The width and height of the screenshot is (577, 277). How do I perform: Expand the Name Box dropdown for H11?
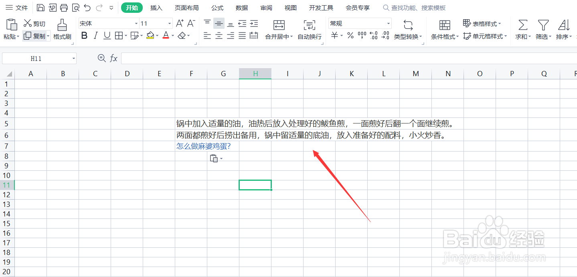(x=74, y=59)
